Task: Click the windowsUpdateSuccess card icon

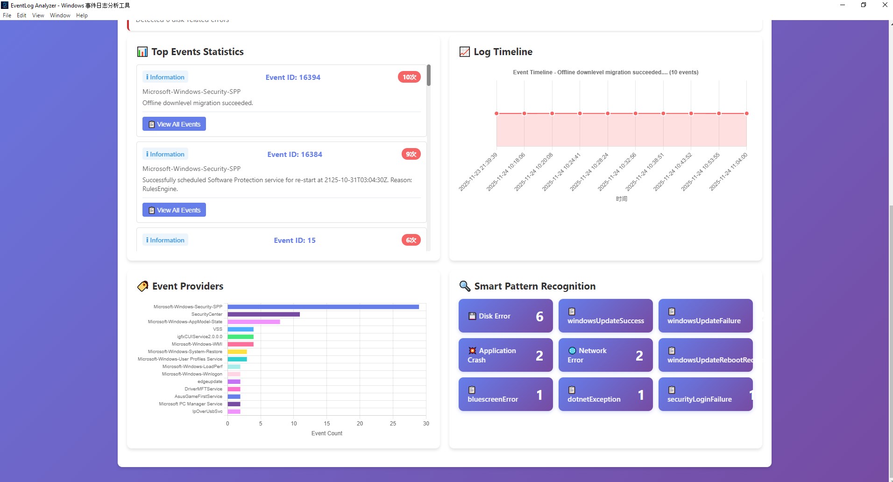Action: coord(572,312)
